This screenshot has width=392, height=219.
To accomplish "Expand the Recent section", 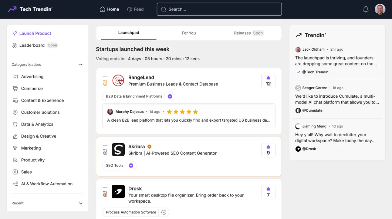I will click(81, 203).
